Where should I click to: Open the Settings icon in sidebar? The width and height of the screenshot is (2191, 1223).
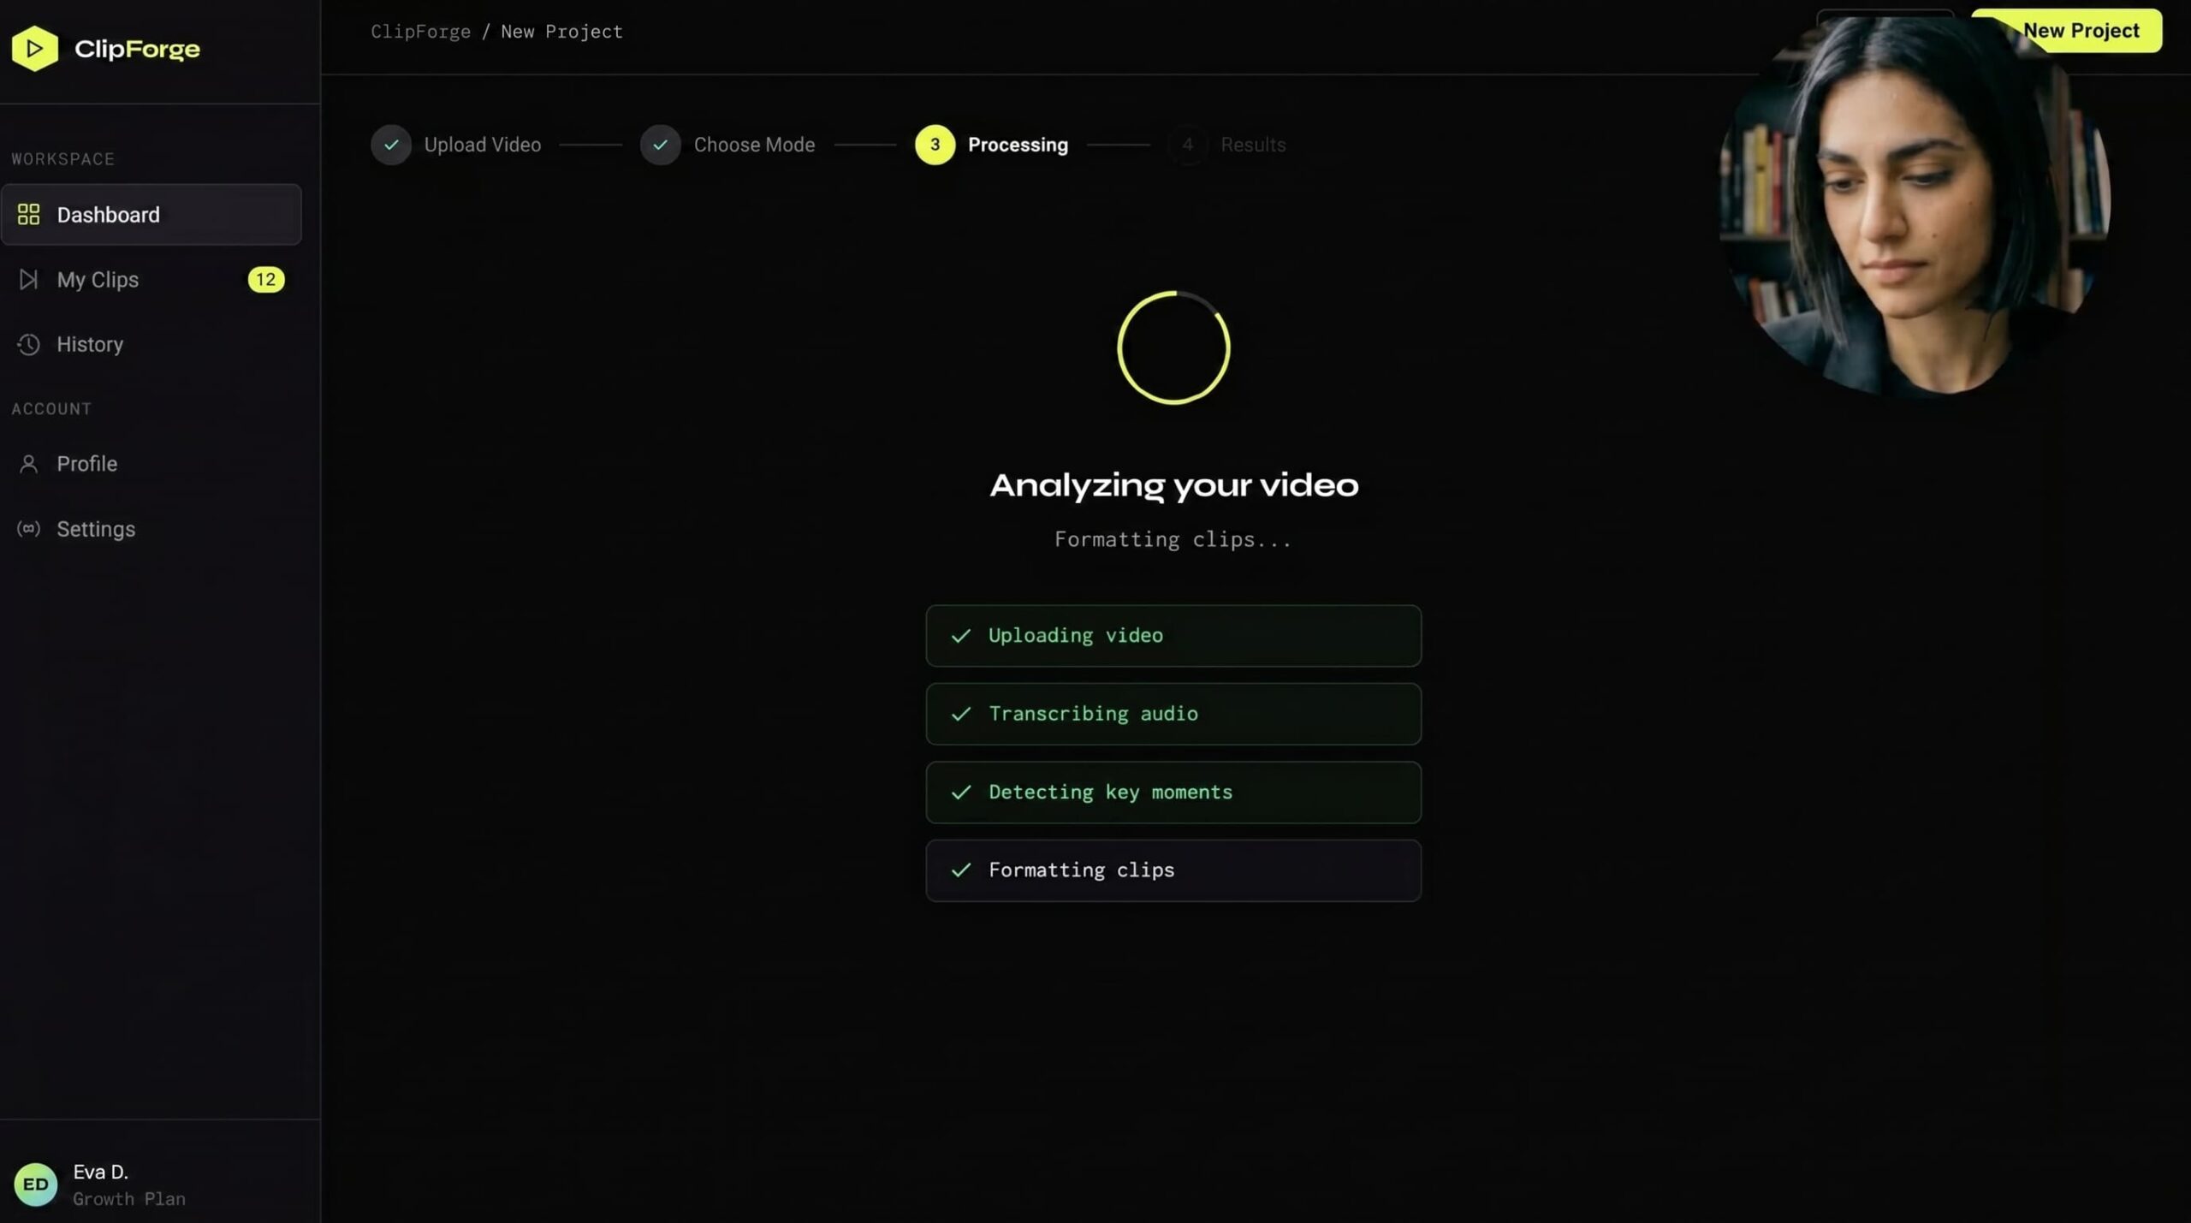coord(28,529)
